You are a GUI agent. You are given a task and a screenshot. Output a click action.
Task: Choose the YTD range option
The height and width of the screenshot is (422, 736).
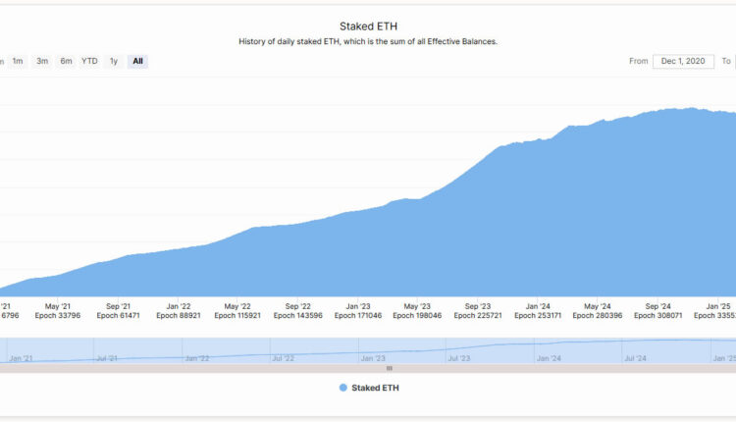[89, 61]
